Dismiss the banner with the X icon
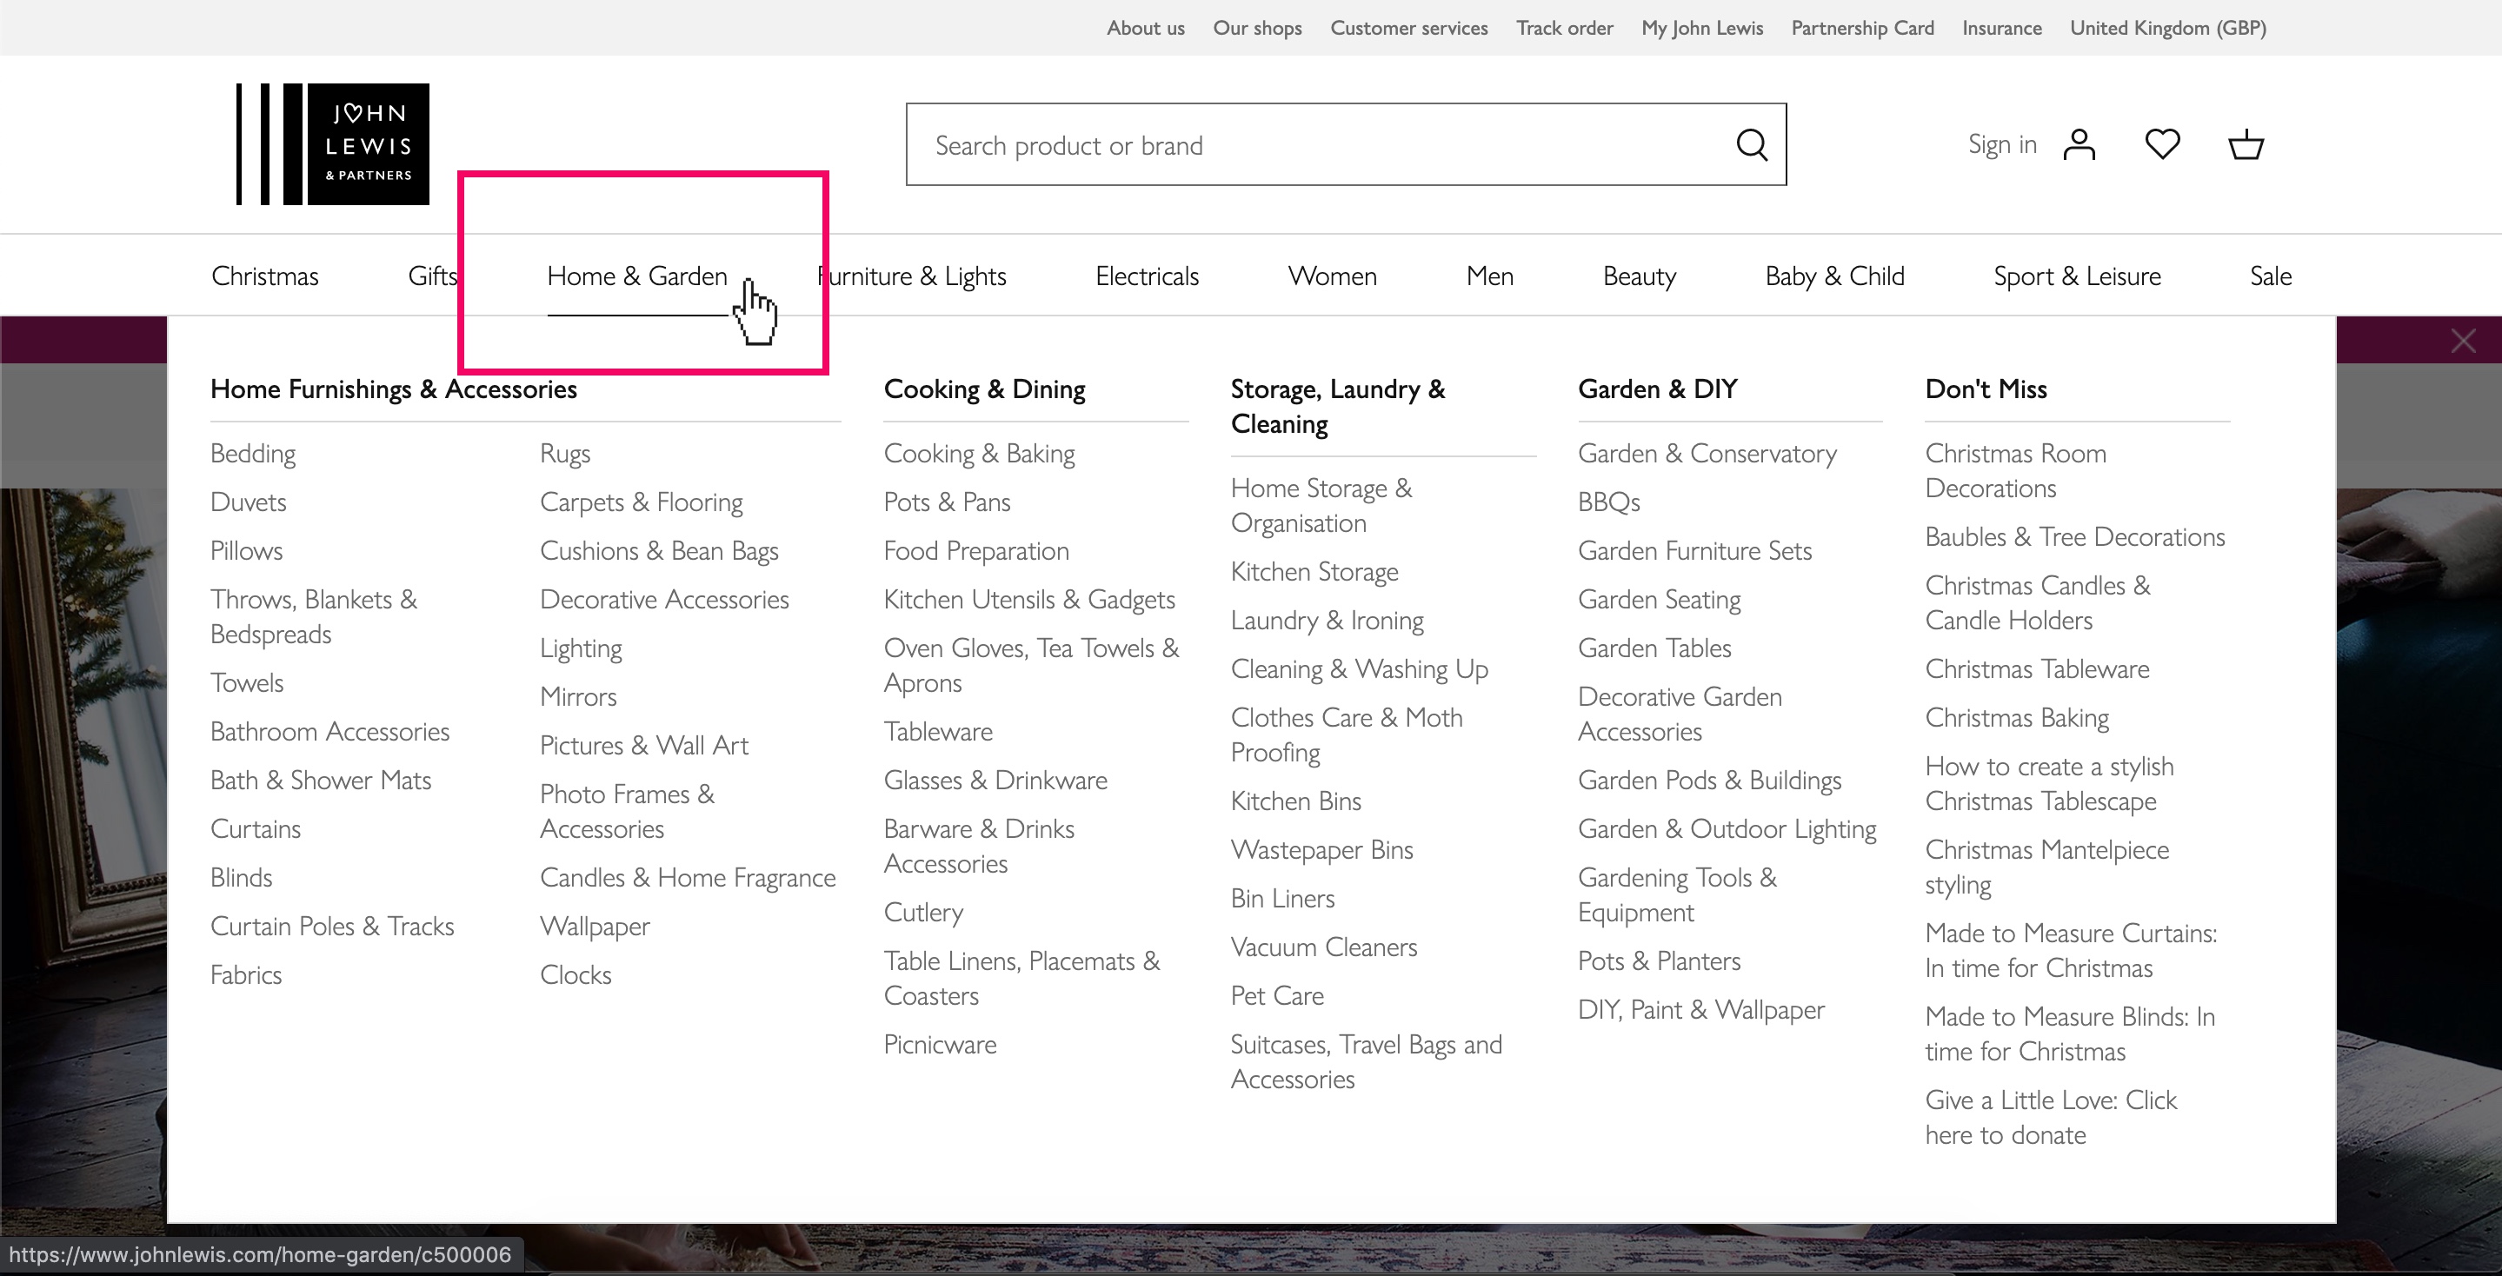Image resolution: width=2502 pixels, height=1276 pixels. pos(2465,340)
